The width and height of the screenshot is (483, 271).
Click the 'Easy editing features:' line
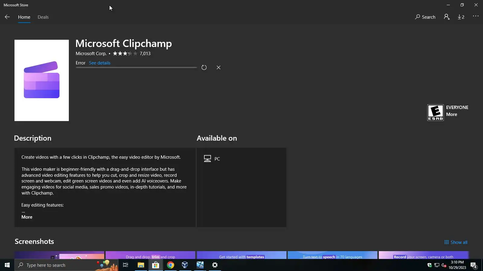click(43, 205)
